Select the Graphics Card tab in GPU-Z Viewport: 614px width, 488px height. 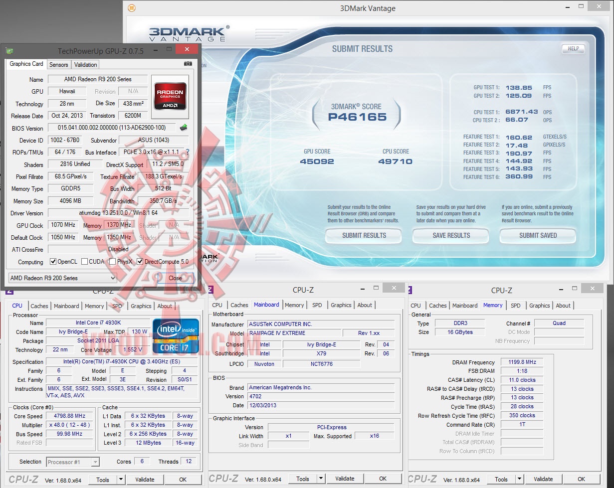pyautogui.click(x=26, y=64)
